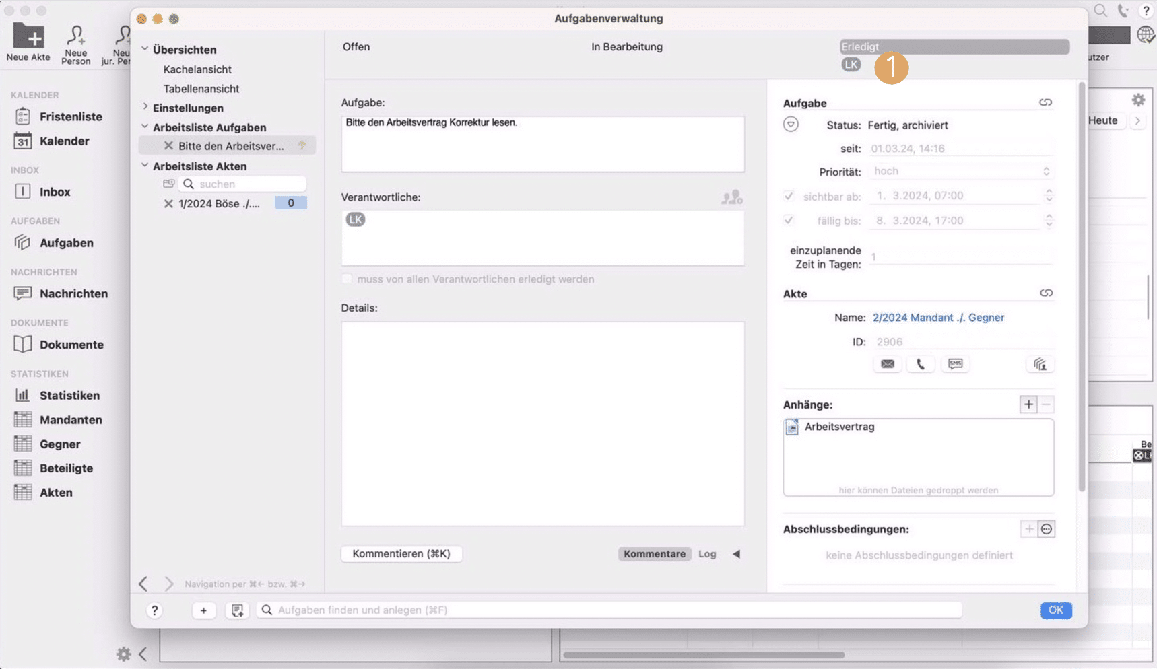Click the macOS search magnifier icon
Screen dimensions: 1157x669
1100,11
